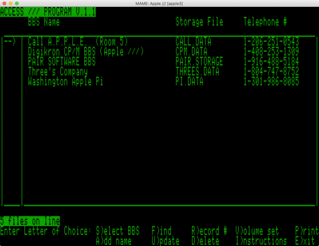Click the Telephone # column header
The height and width of the screenshot is (246, 319).
click(x=265, y=22)
